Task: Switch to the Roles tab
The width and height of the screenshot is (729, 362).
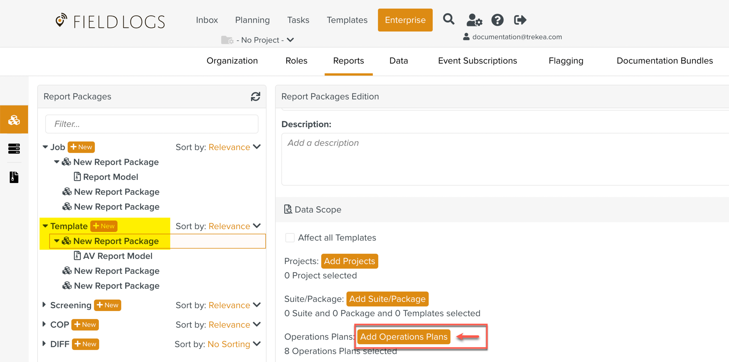Action: [296, 61]
